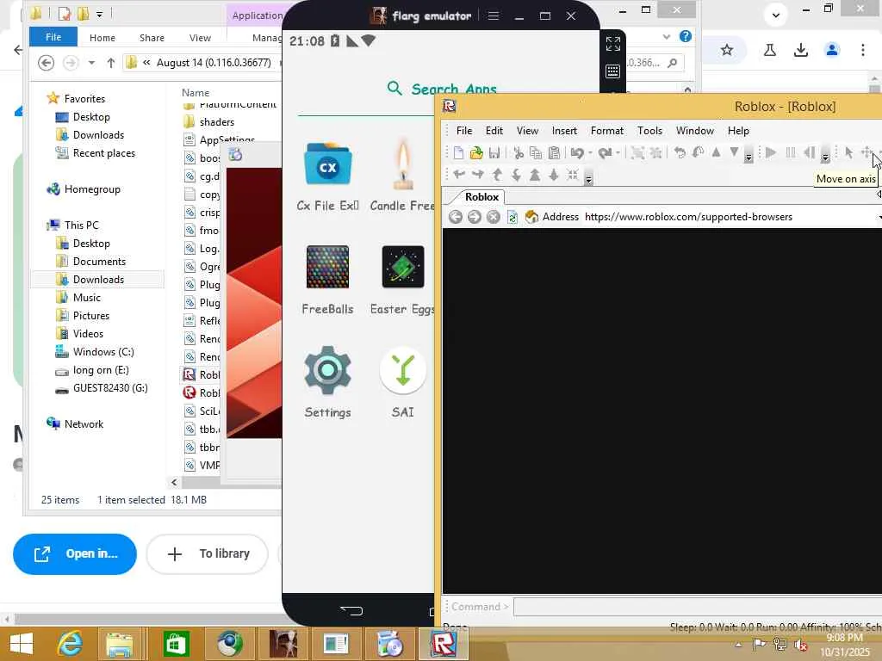This screenshot has height=661, width=882.
Task: Expand camera toolbar overflow options on third row
Action: point(588,179)
